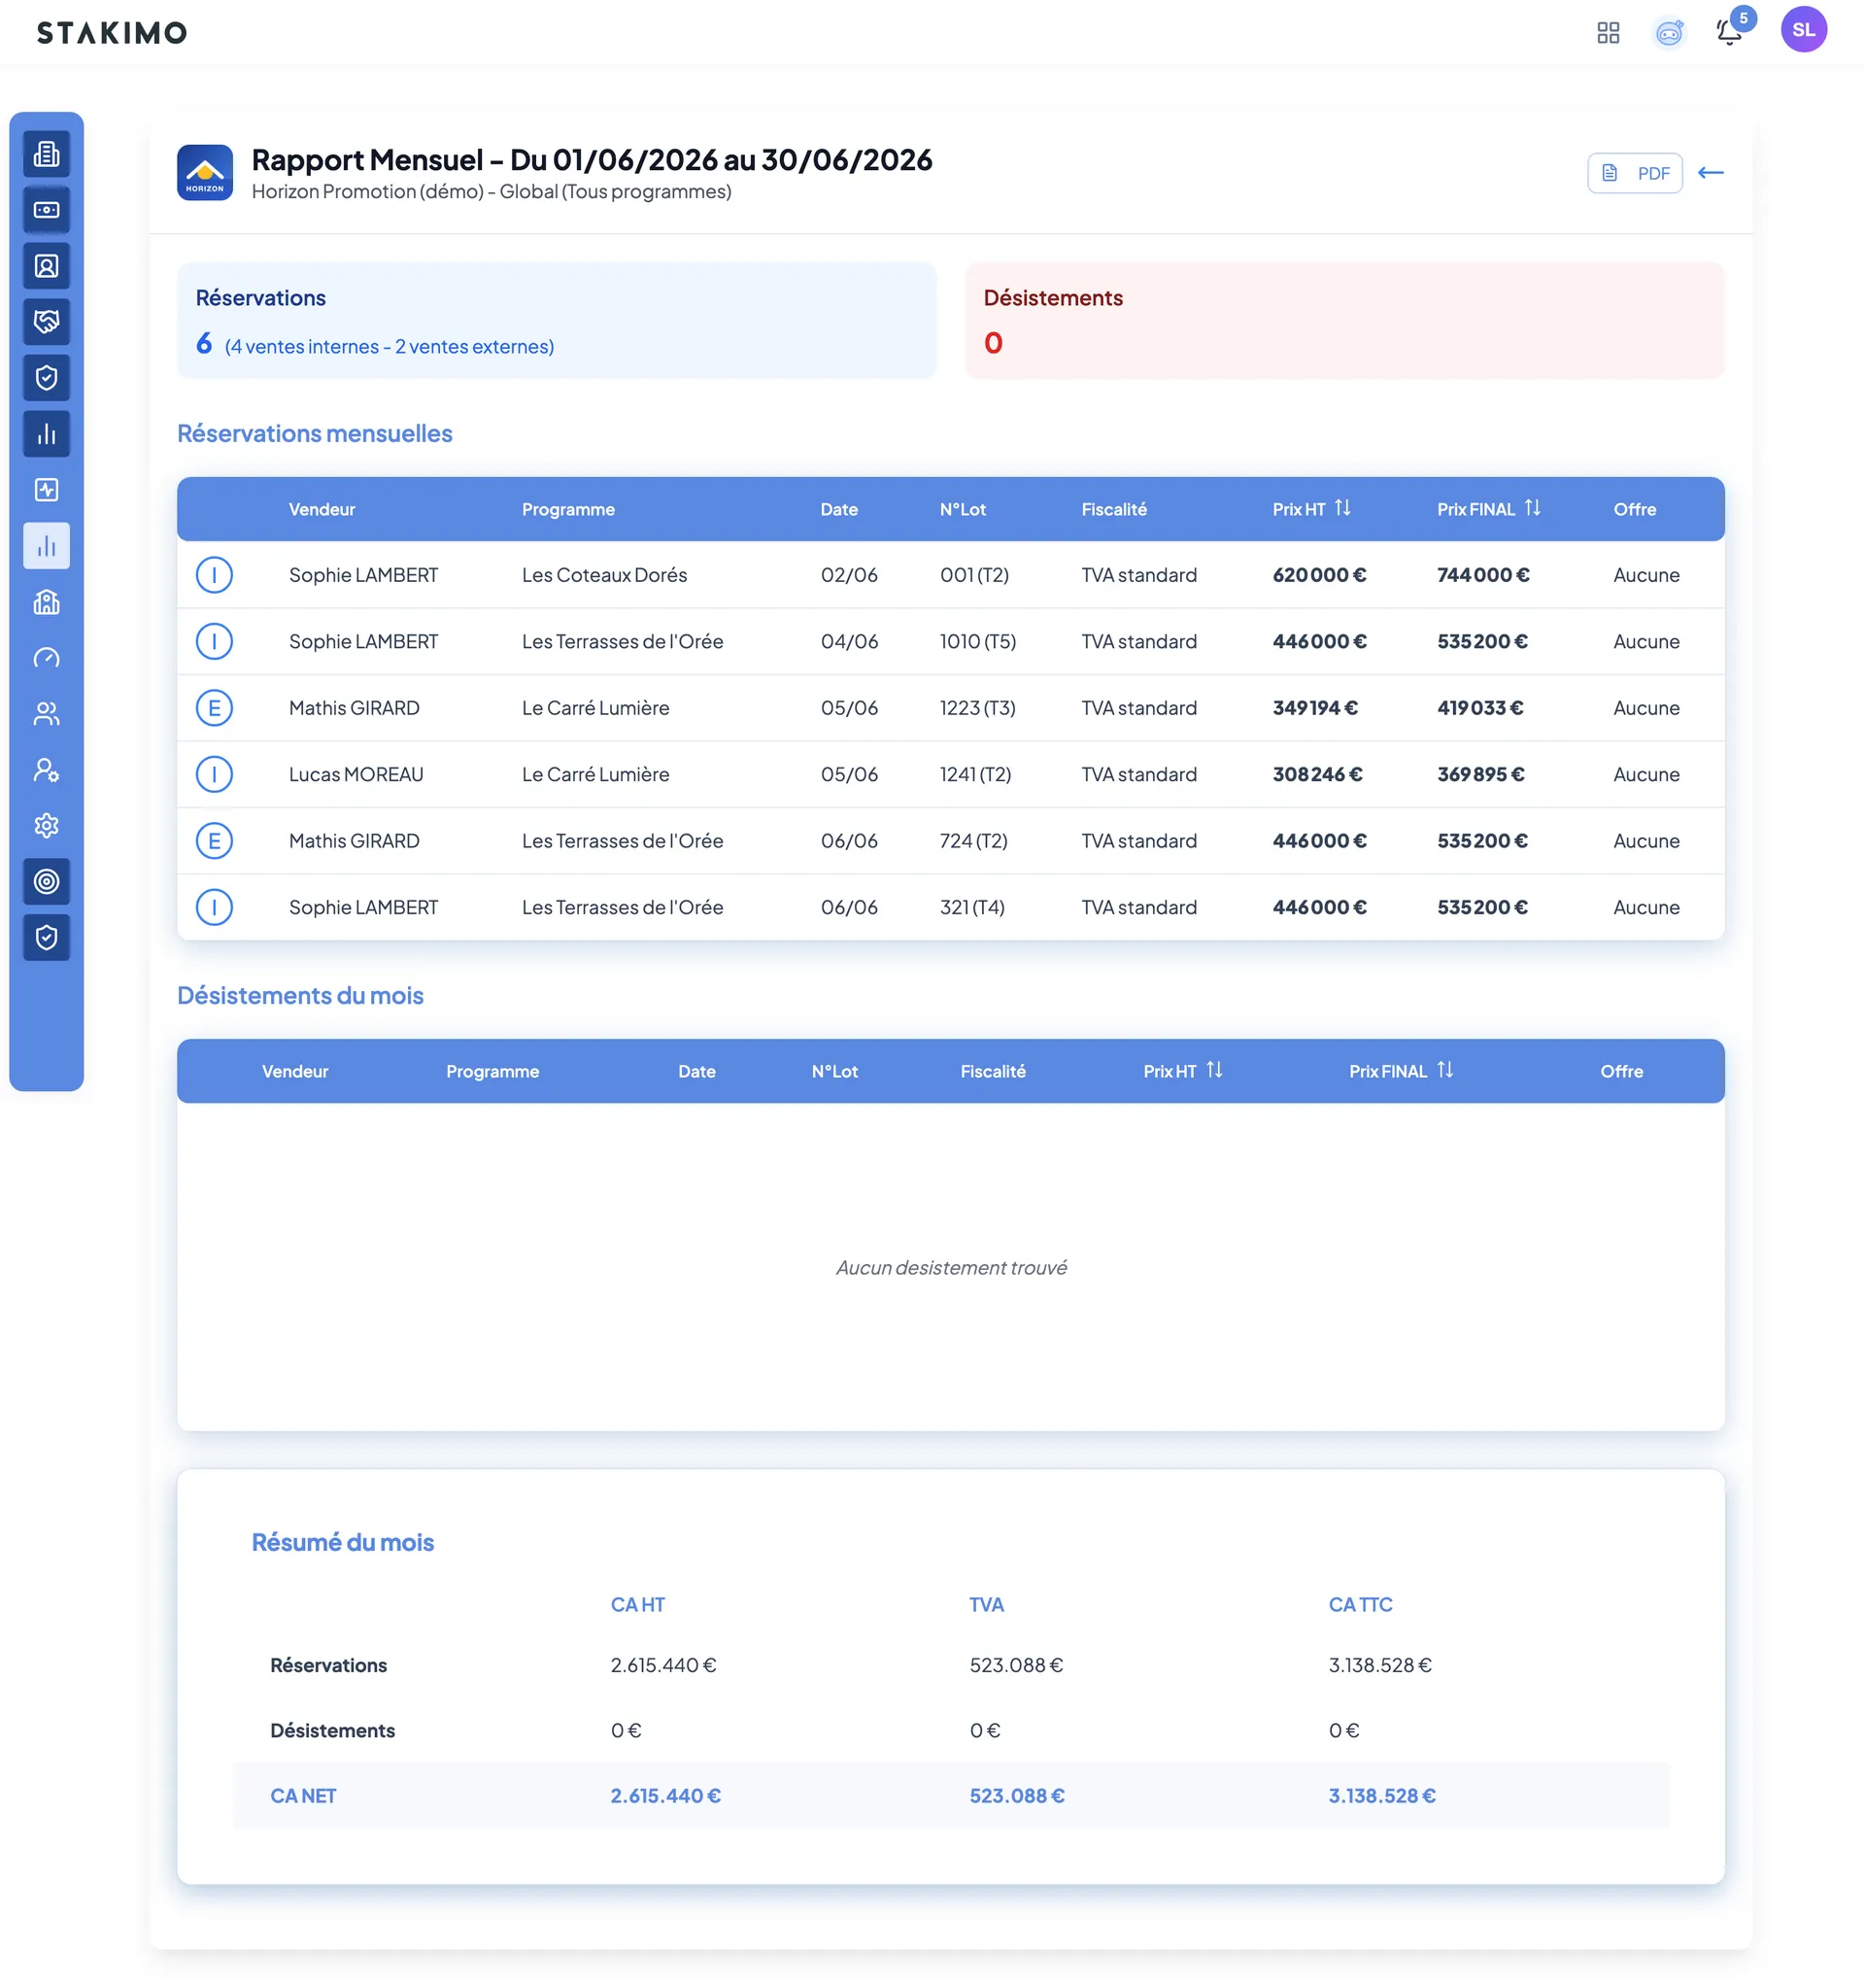
Task: Open the SL user avatar menu
Action: tap(1803, 30)
